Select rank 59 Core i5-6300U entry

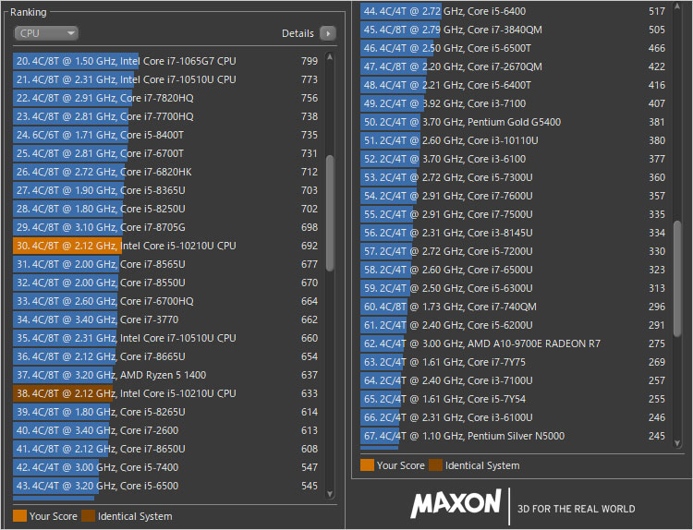click(x=514, y=288)
